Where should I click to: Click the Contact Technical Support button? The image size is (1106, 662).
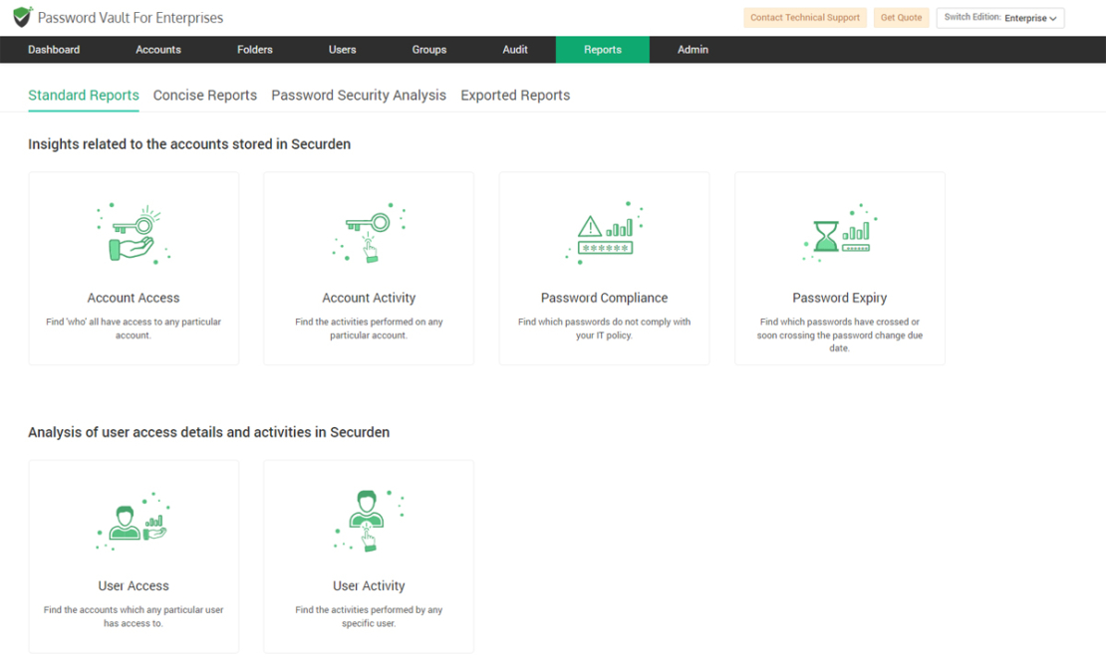[804, 17]
